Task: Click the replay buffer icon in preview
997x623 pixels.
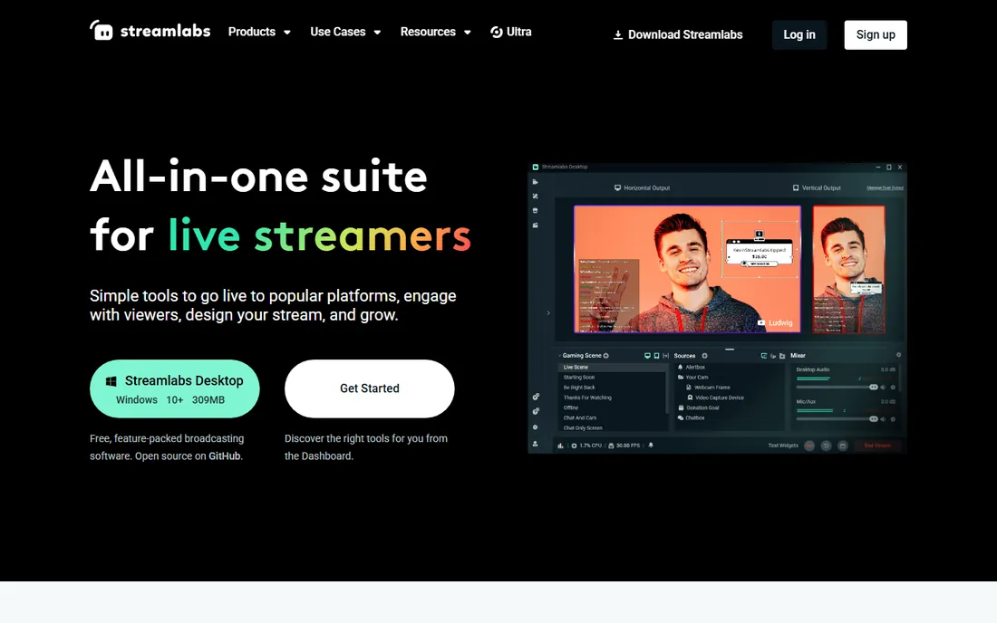Action: [x=827, y=446]
